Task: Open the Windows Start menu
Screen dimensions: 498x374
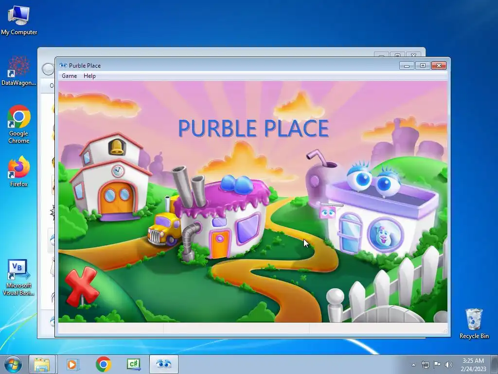Action: pos(13,364)
